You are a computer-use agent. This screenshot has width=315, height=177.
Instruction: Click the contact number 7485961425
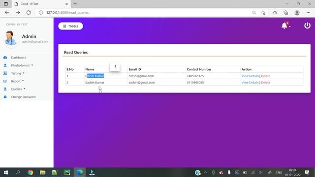(195, 76)
